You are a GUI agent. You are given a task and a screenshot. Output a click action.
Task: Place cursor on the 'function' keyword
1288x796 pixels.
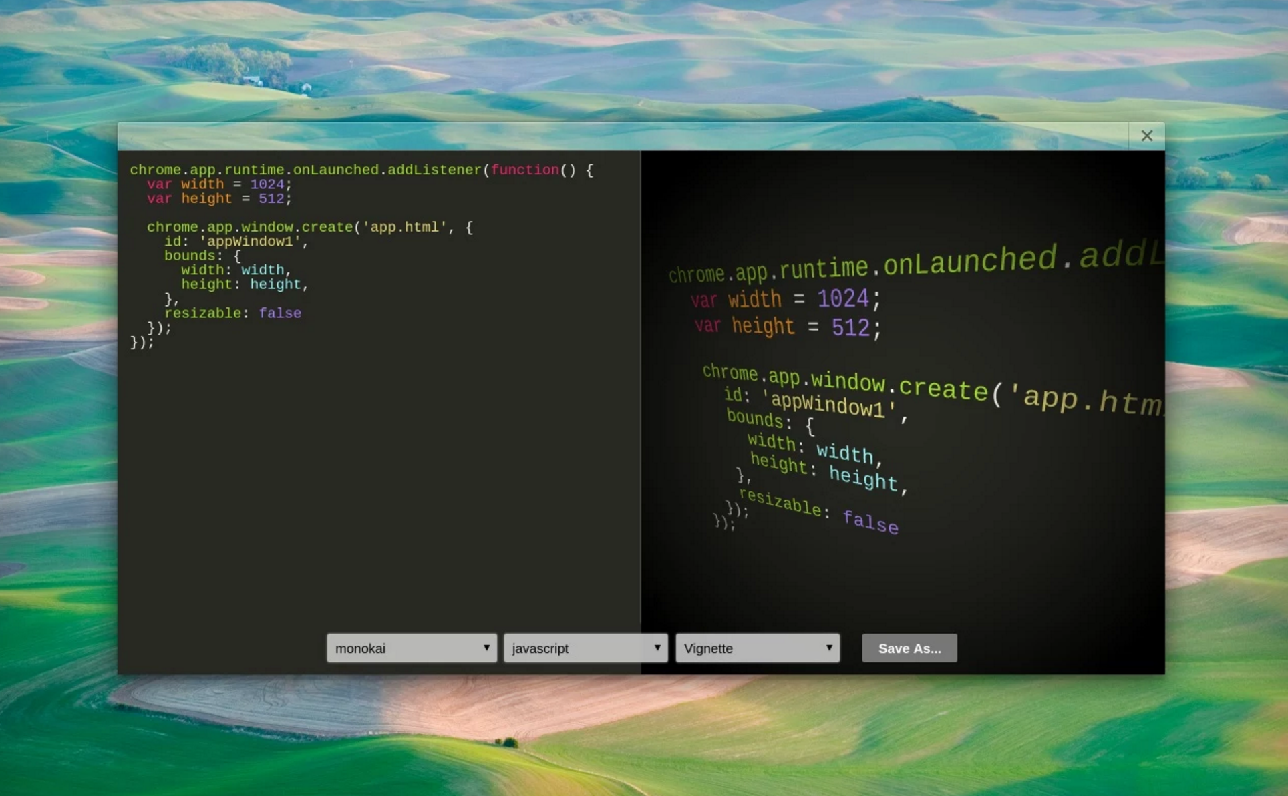(524, 170)
